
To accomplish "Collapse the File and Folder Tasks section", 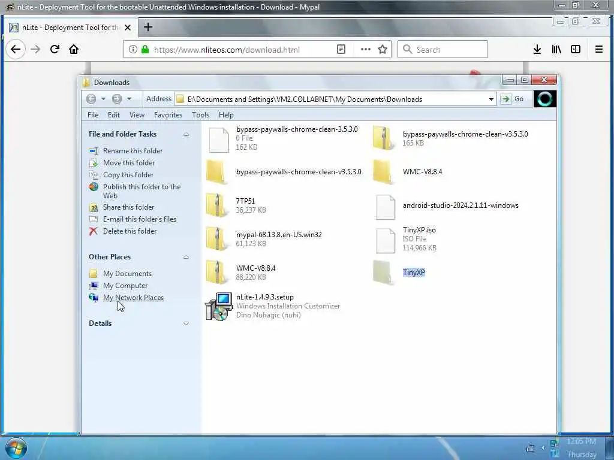I will tap(186, 134).
